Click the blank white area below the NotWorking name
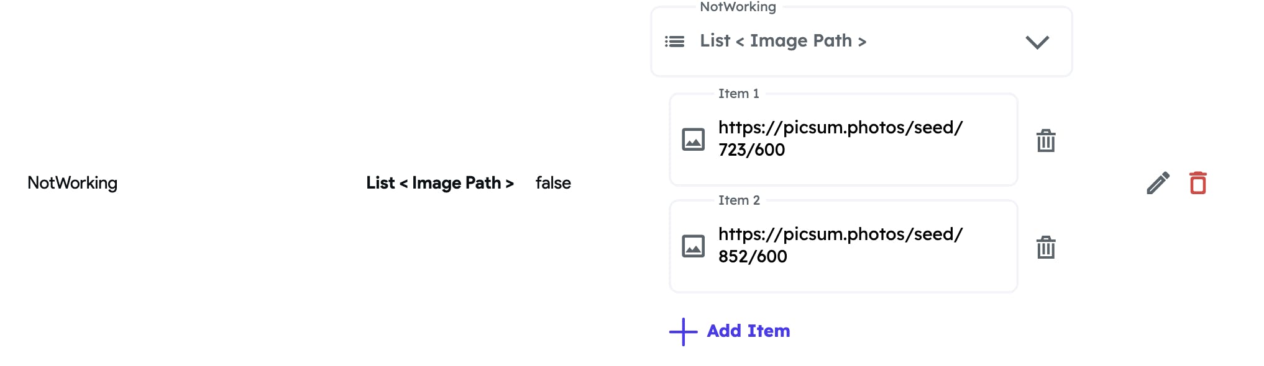 [x=72, y=279]
